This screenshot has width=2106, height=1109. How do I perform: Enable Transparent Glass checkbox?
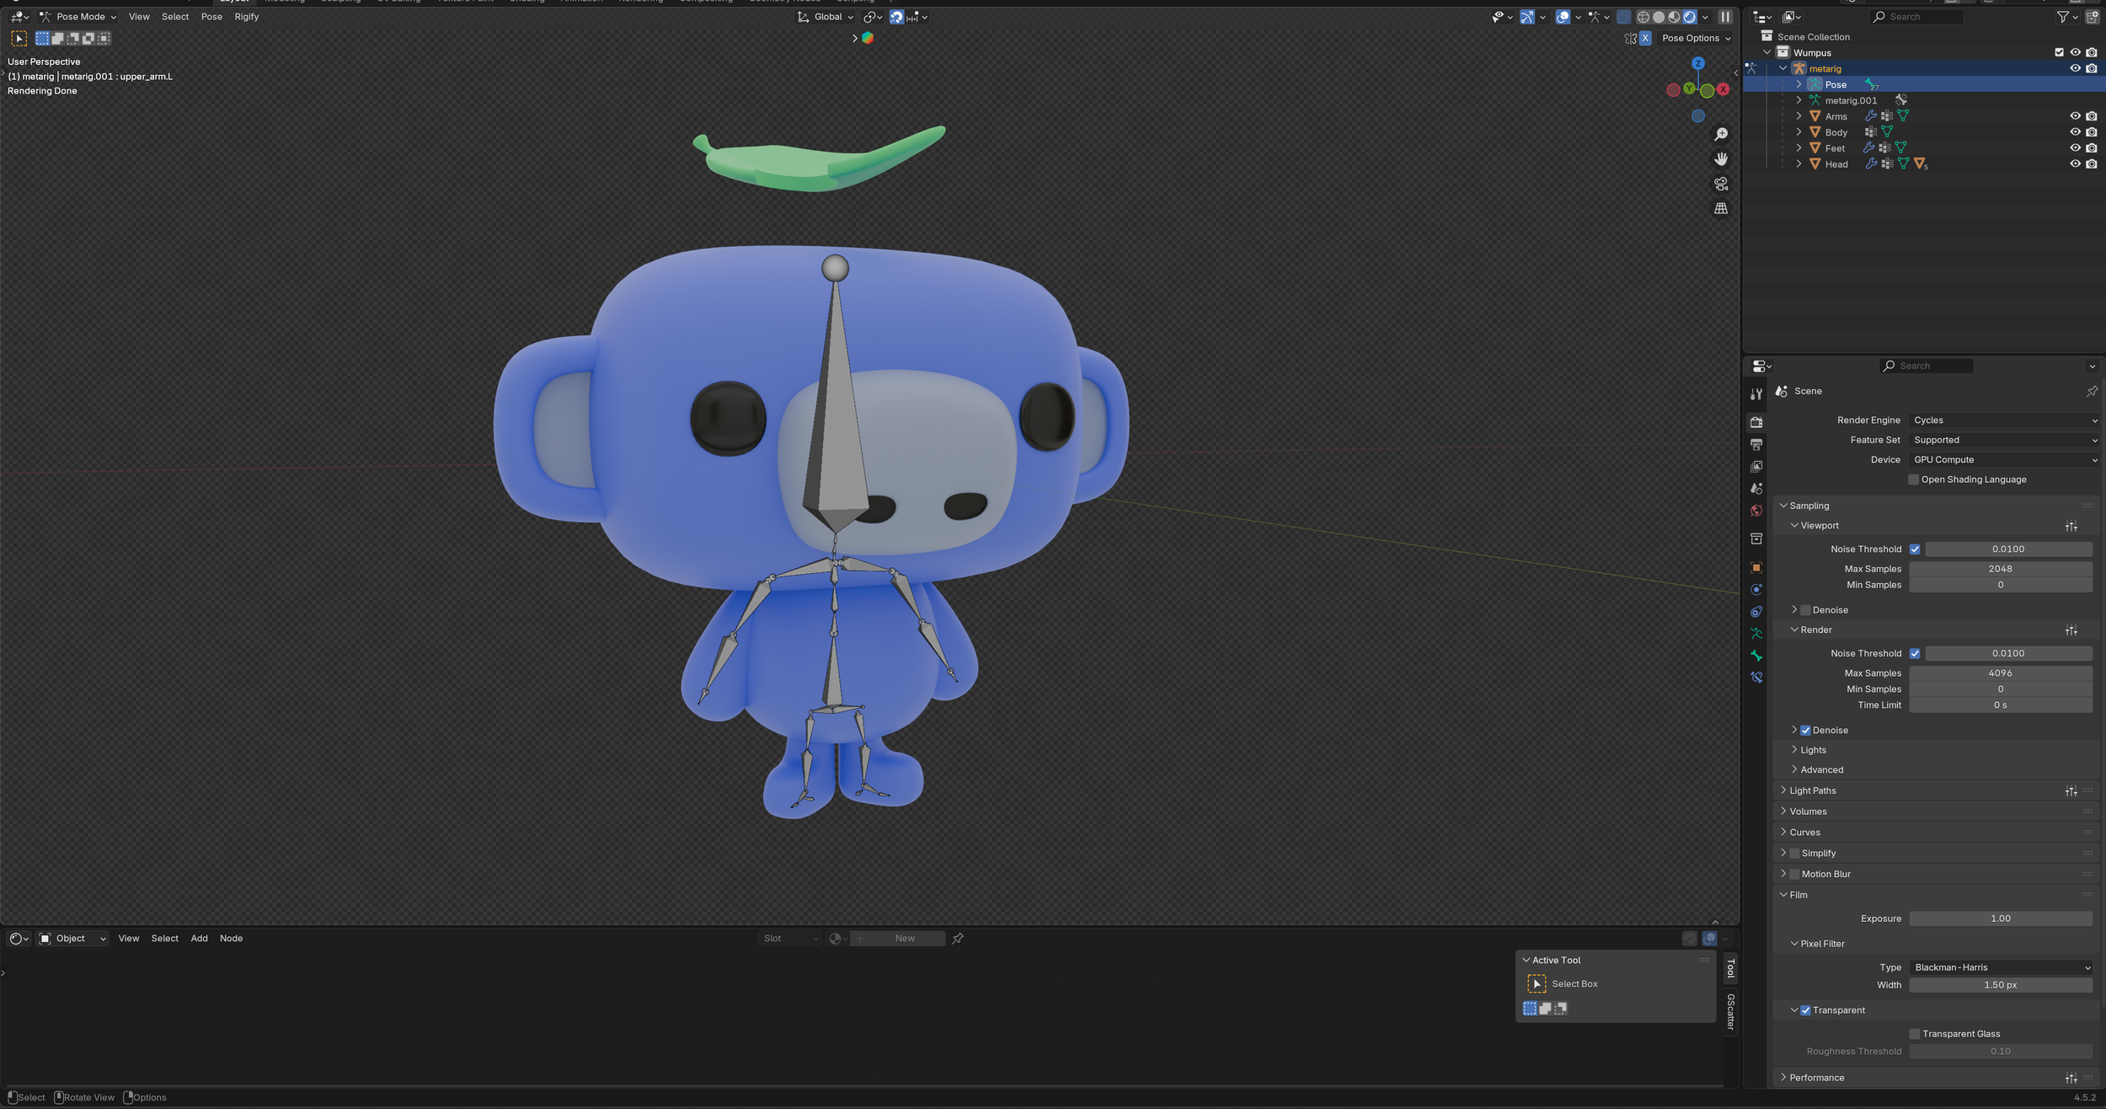pos(1915,1034)
